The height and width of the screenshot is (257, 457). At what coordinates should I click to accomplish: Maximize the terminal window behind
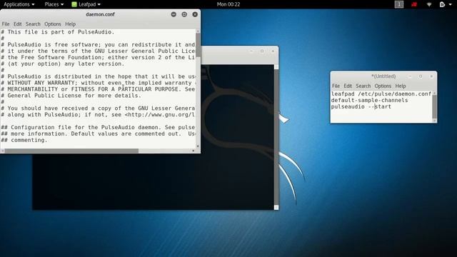[262, 51]
